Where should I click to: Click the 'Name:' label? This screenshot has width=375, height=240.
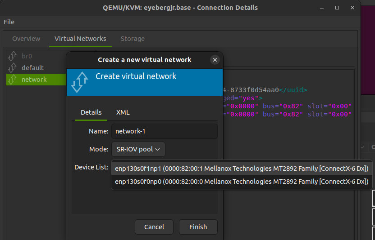pyautogui.click(x=99, y=131)
